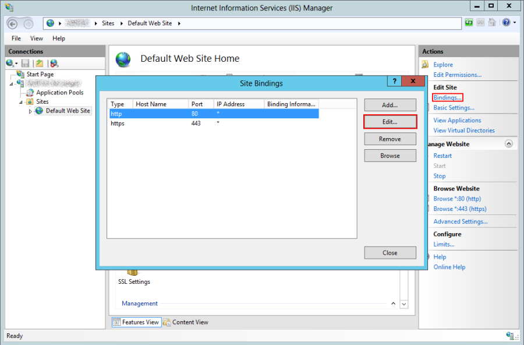Click Remove button in Site Bindings
The image size is (524, 345).
(390, 139)
